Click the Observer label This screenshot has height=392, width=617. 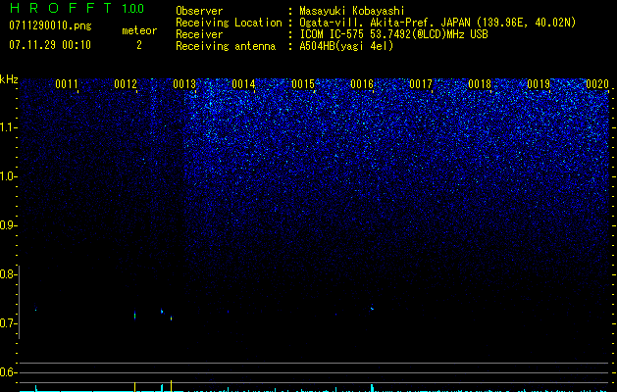click(x=199, y=11)
